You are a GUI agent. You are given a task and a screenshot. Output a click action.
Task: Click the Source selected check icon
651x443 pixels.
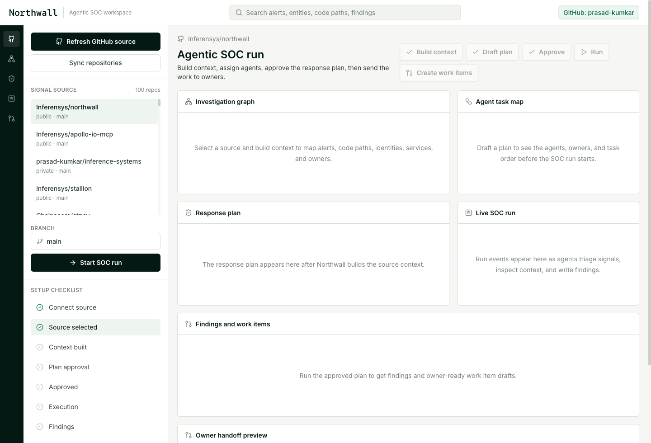(x=40, y=327)
